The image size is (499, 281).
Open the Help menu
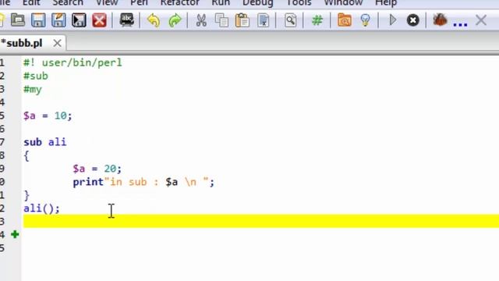[386, 3]
